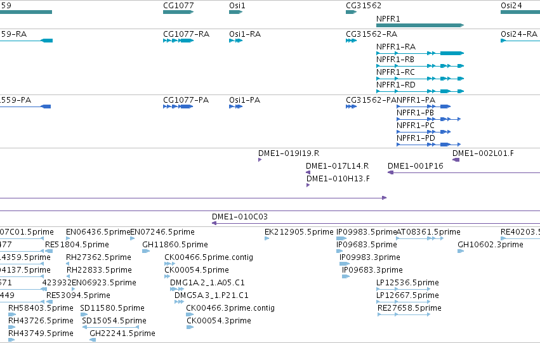Click EST CK00466.5prime.contig
The height and width of the screenshot is (343, 540).
(170, 264)
